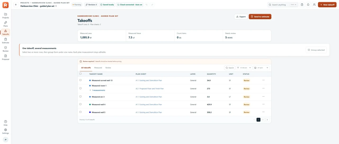Viewport: 339px width, 144px height.
Task: Open the All layers filter dropdown
Action: (x=261, y=68)
